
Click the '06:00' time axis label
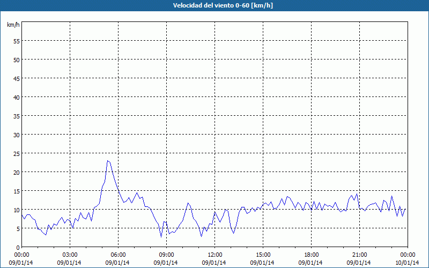[118, 255]
